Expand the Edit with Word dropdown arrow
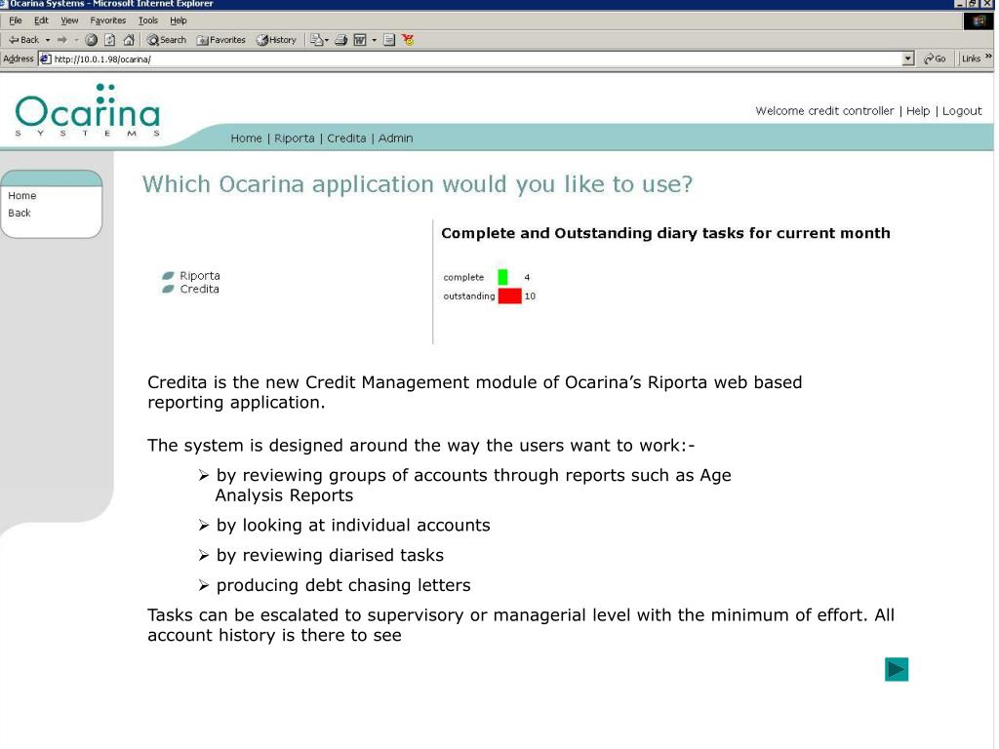 click(x=374, y=40)
